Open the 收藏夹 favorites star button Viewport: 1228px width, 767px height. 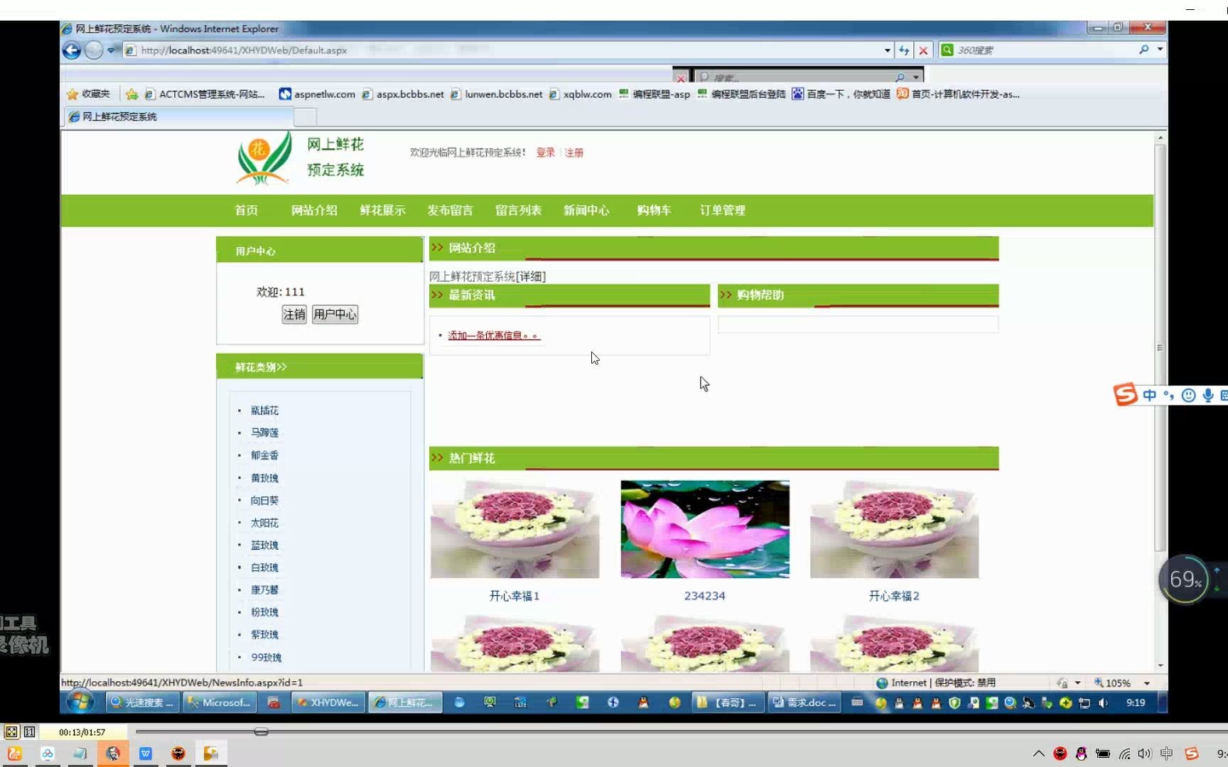coord(89,94)
